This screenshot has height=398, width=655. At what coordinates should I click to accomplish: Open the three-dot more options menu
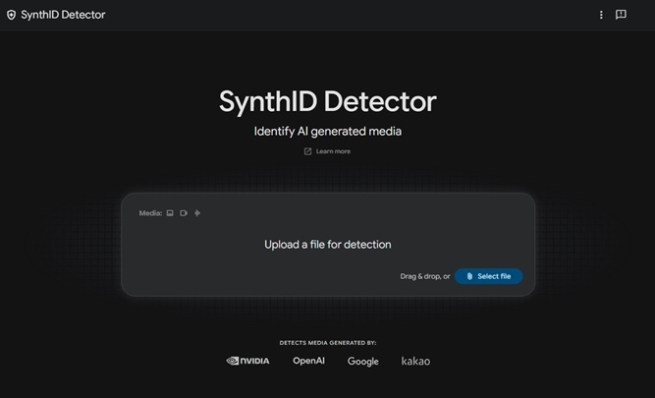point(601,15)
